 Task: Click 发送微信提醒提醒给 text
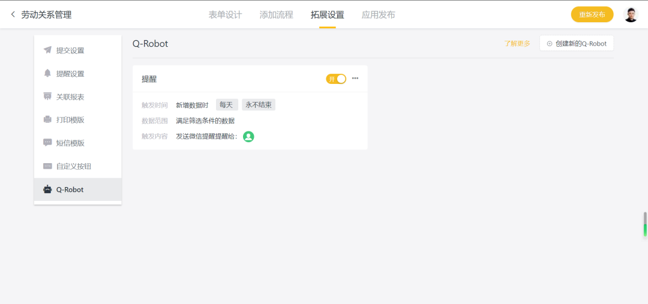point(207,136)
